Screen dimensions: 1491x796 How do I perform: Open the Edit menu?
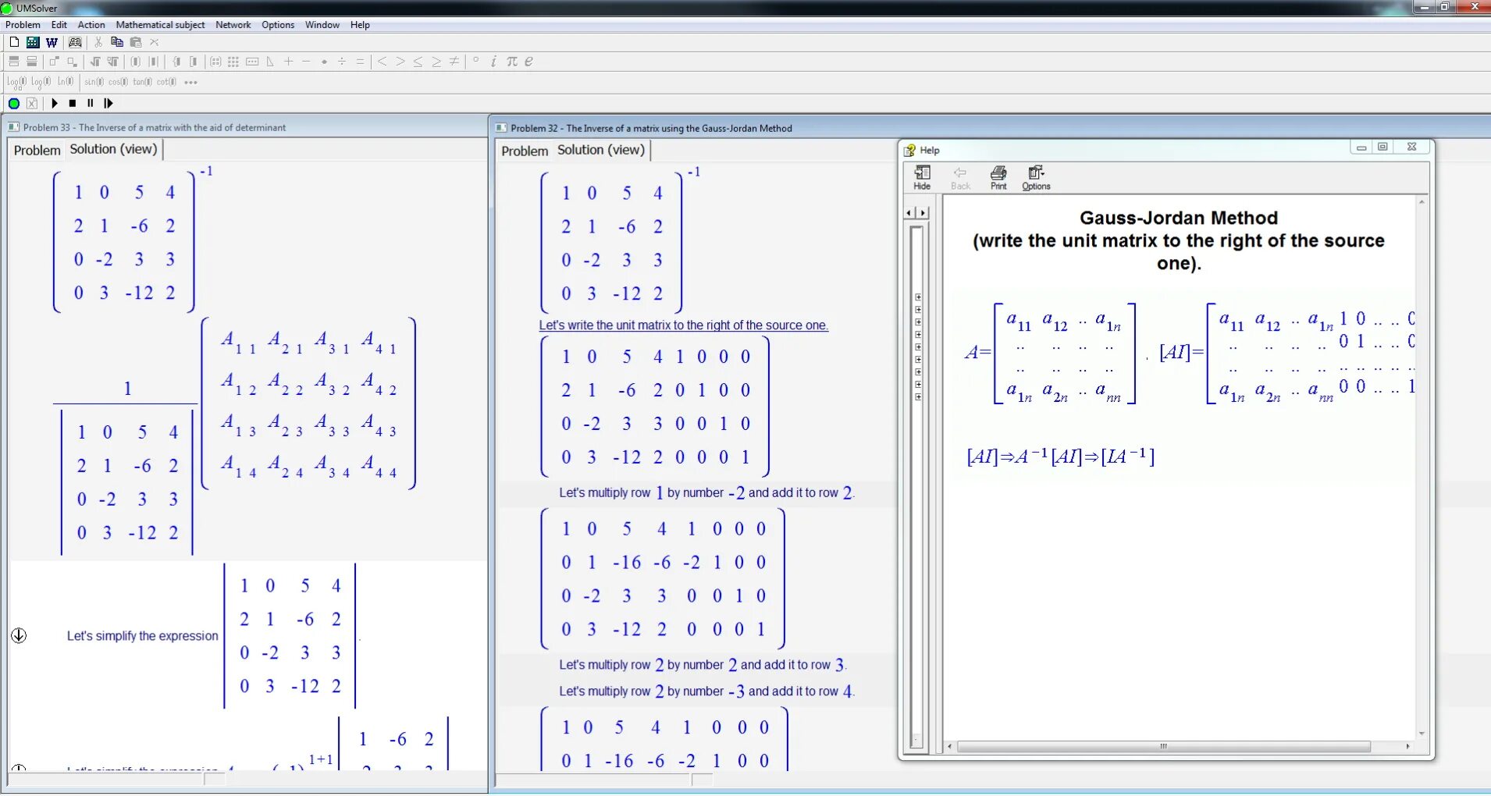pyautogui.click(x=59, y=25)
